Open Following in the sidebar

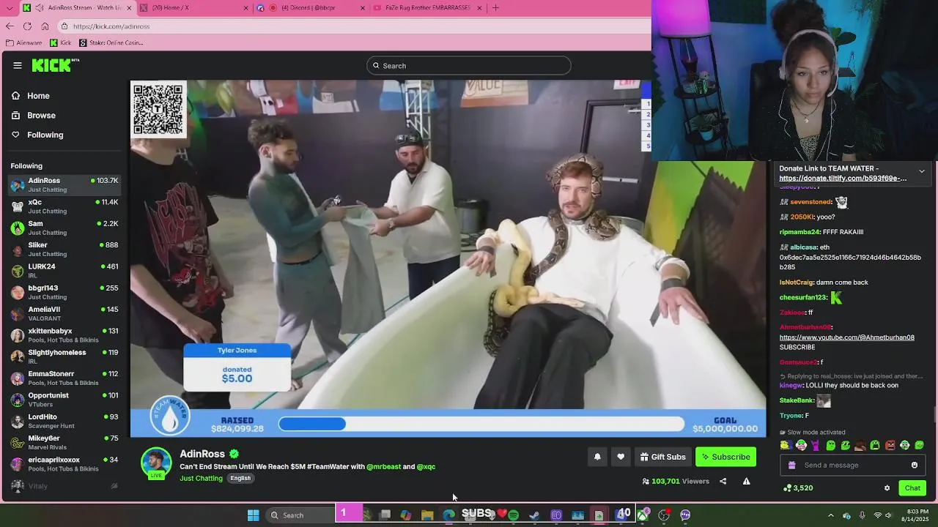click(37, 135)
